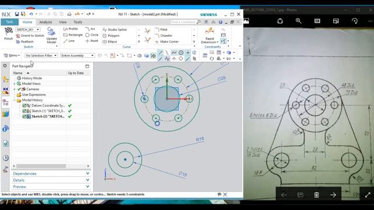Click the delete trash icon in Photos

(x=317, y=195)
